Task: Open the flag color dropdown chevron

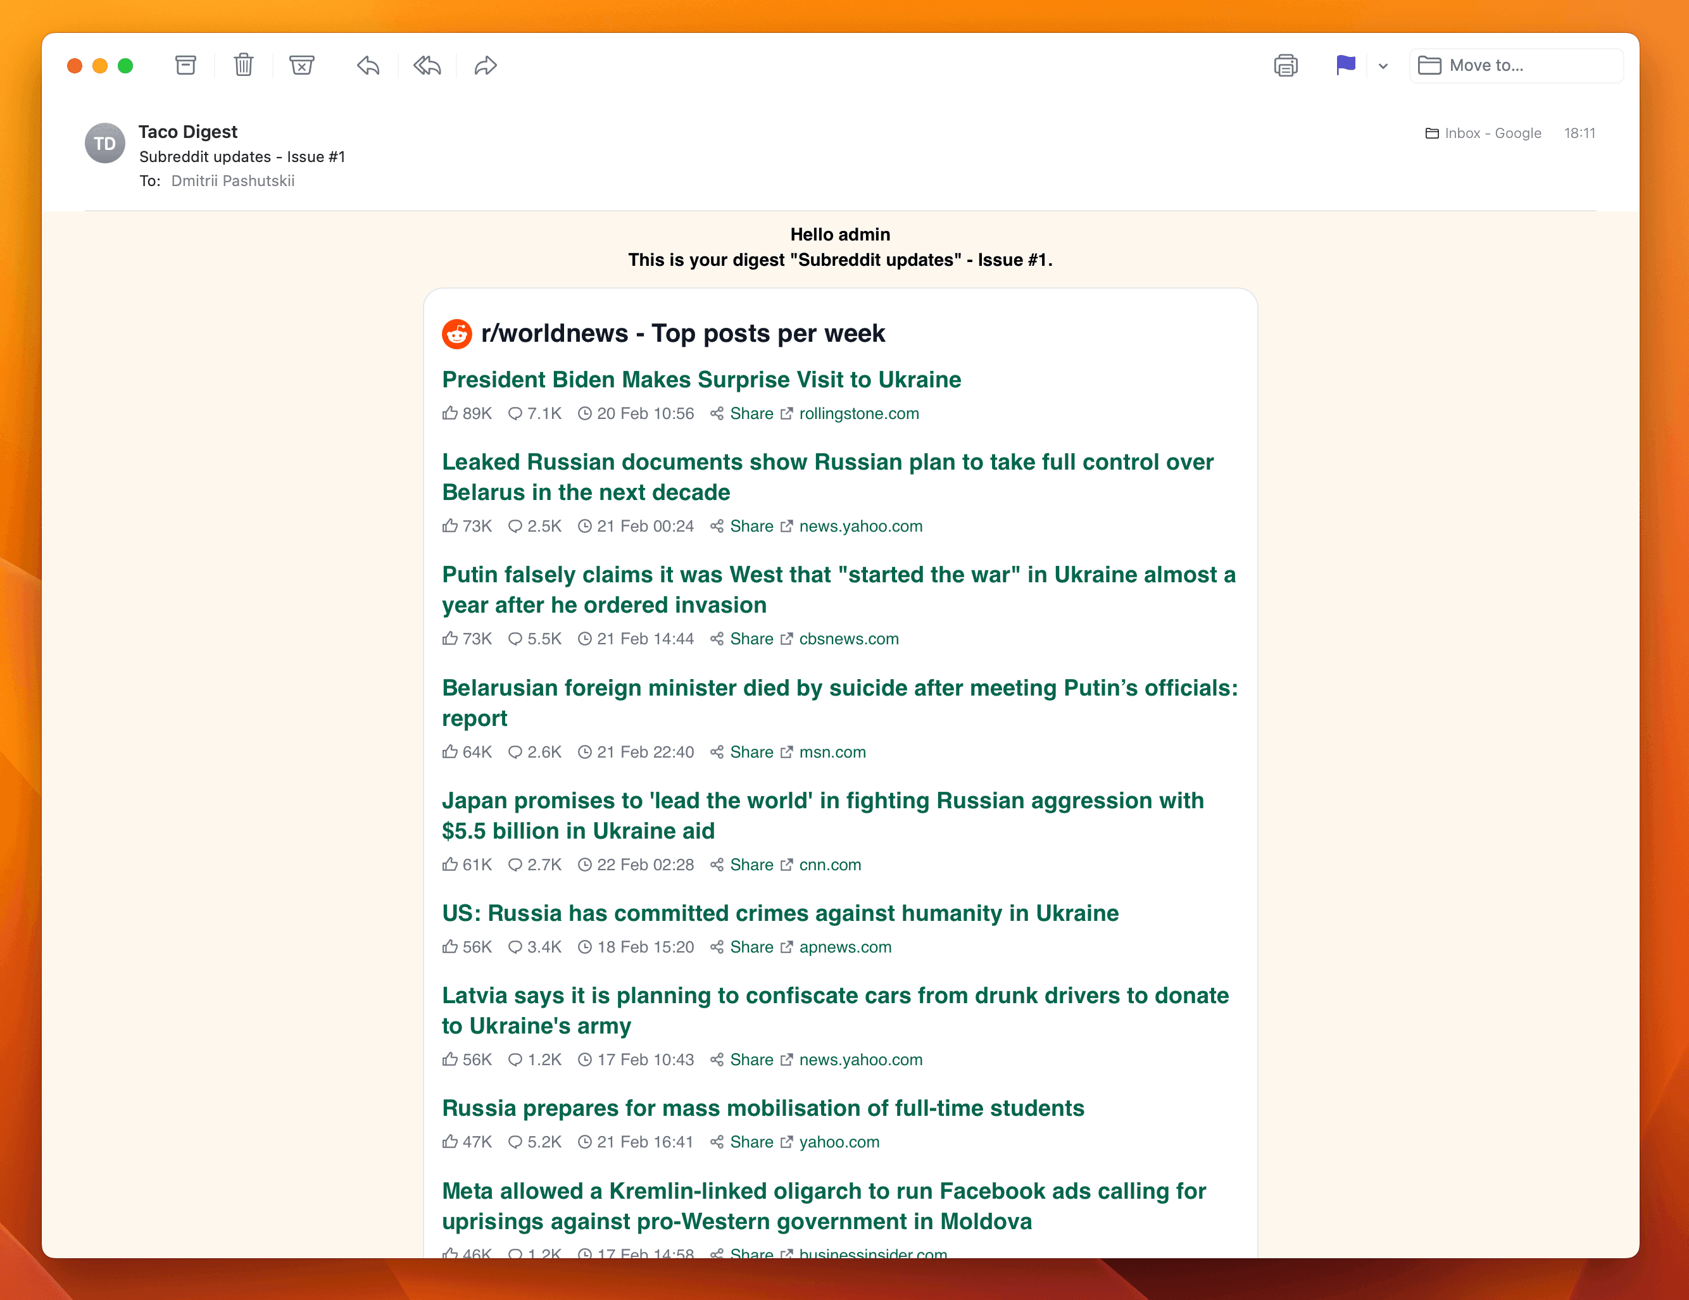Action: tap(1383, 66)
